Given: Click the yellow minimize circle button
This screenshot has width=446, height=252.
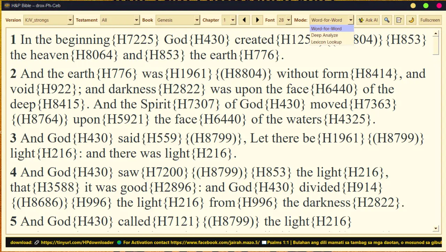Looking at the screenshot, I should click(x=413, y=6).
